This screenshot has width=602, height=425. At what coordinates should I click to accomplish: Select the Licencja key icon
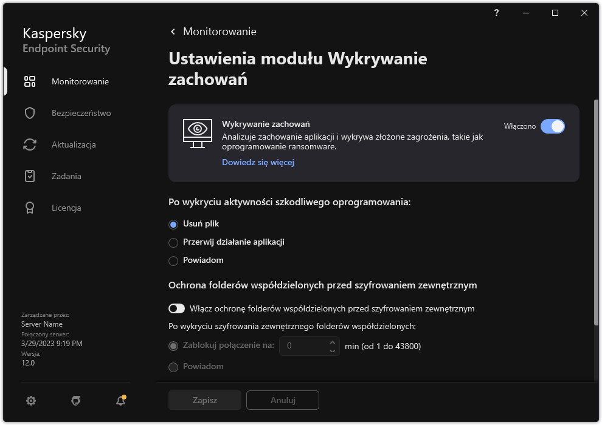point(29,207)
